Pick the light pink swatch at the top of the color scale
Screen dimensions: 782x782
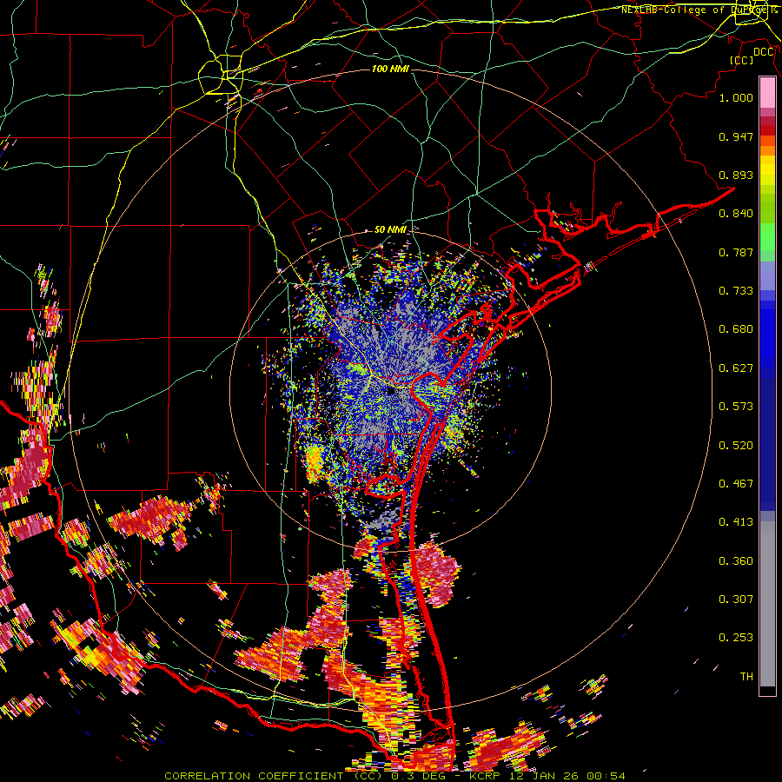click(x=767, y=93)
